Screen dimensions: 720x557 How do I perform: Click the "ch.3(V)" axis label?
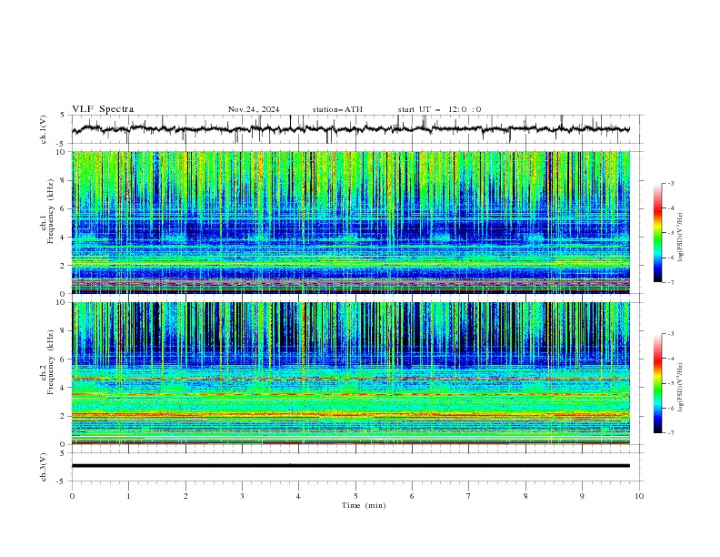pos(44,467)
